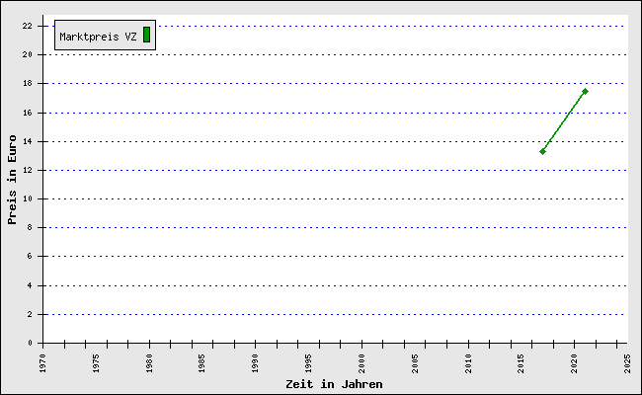Click the y-axis label 2
This screenshot has width=642, height=395.
(30, 314)
